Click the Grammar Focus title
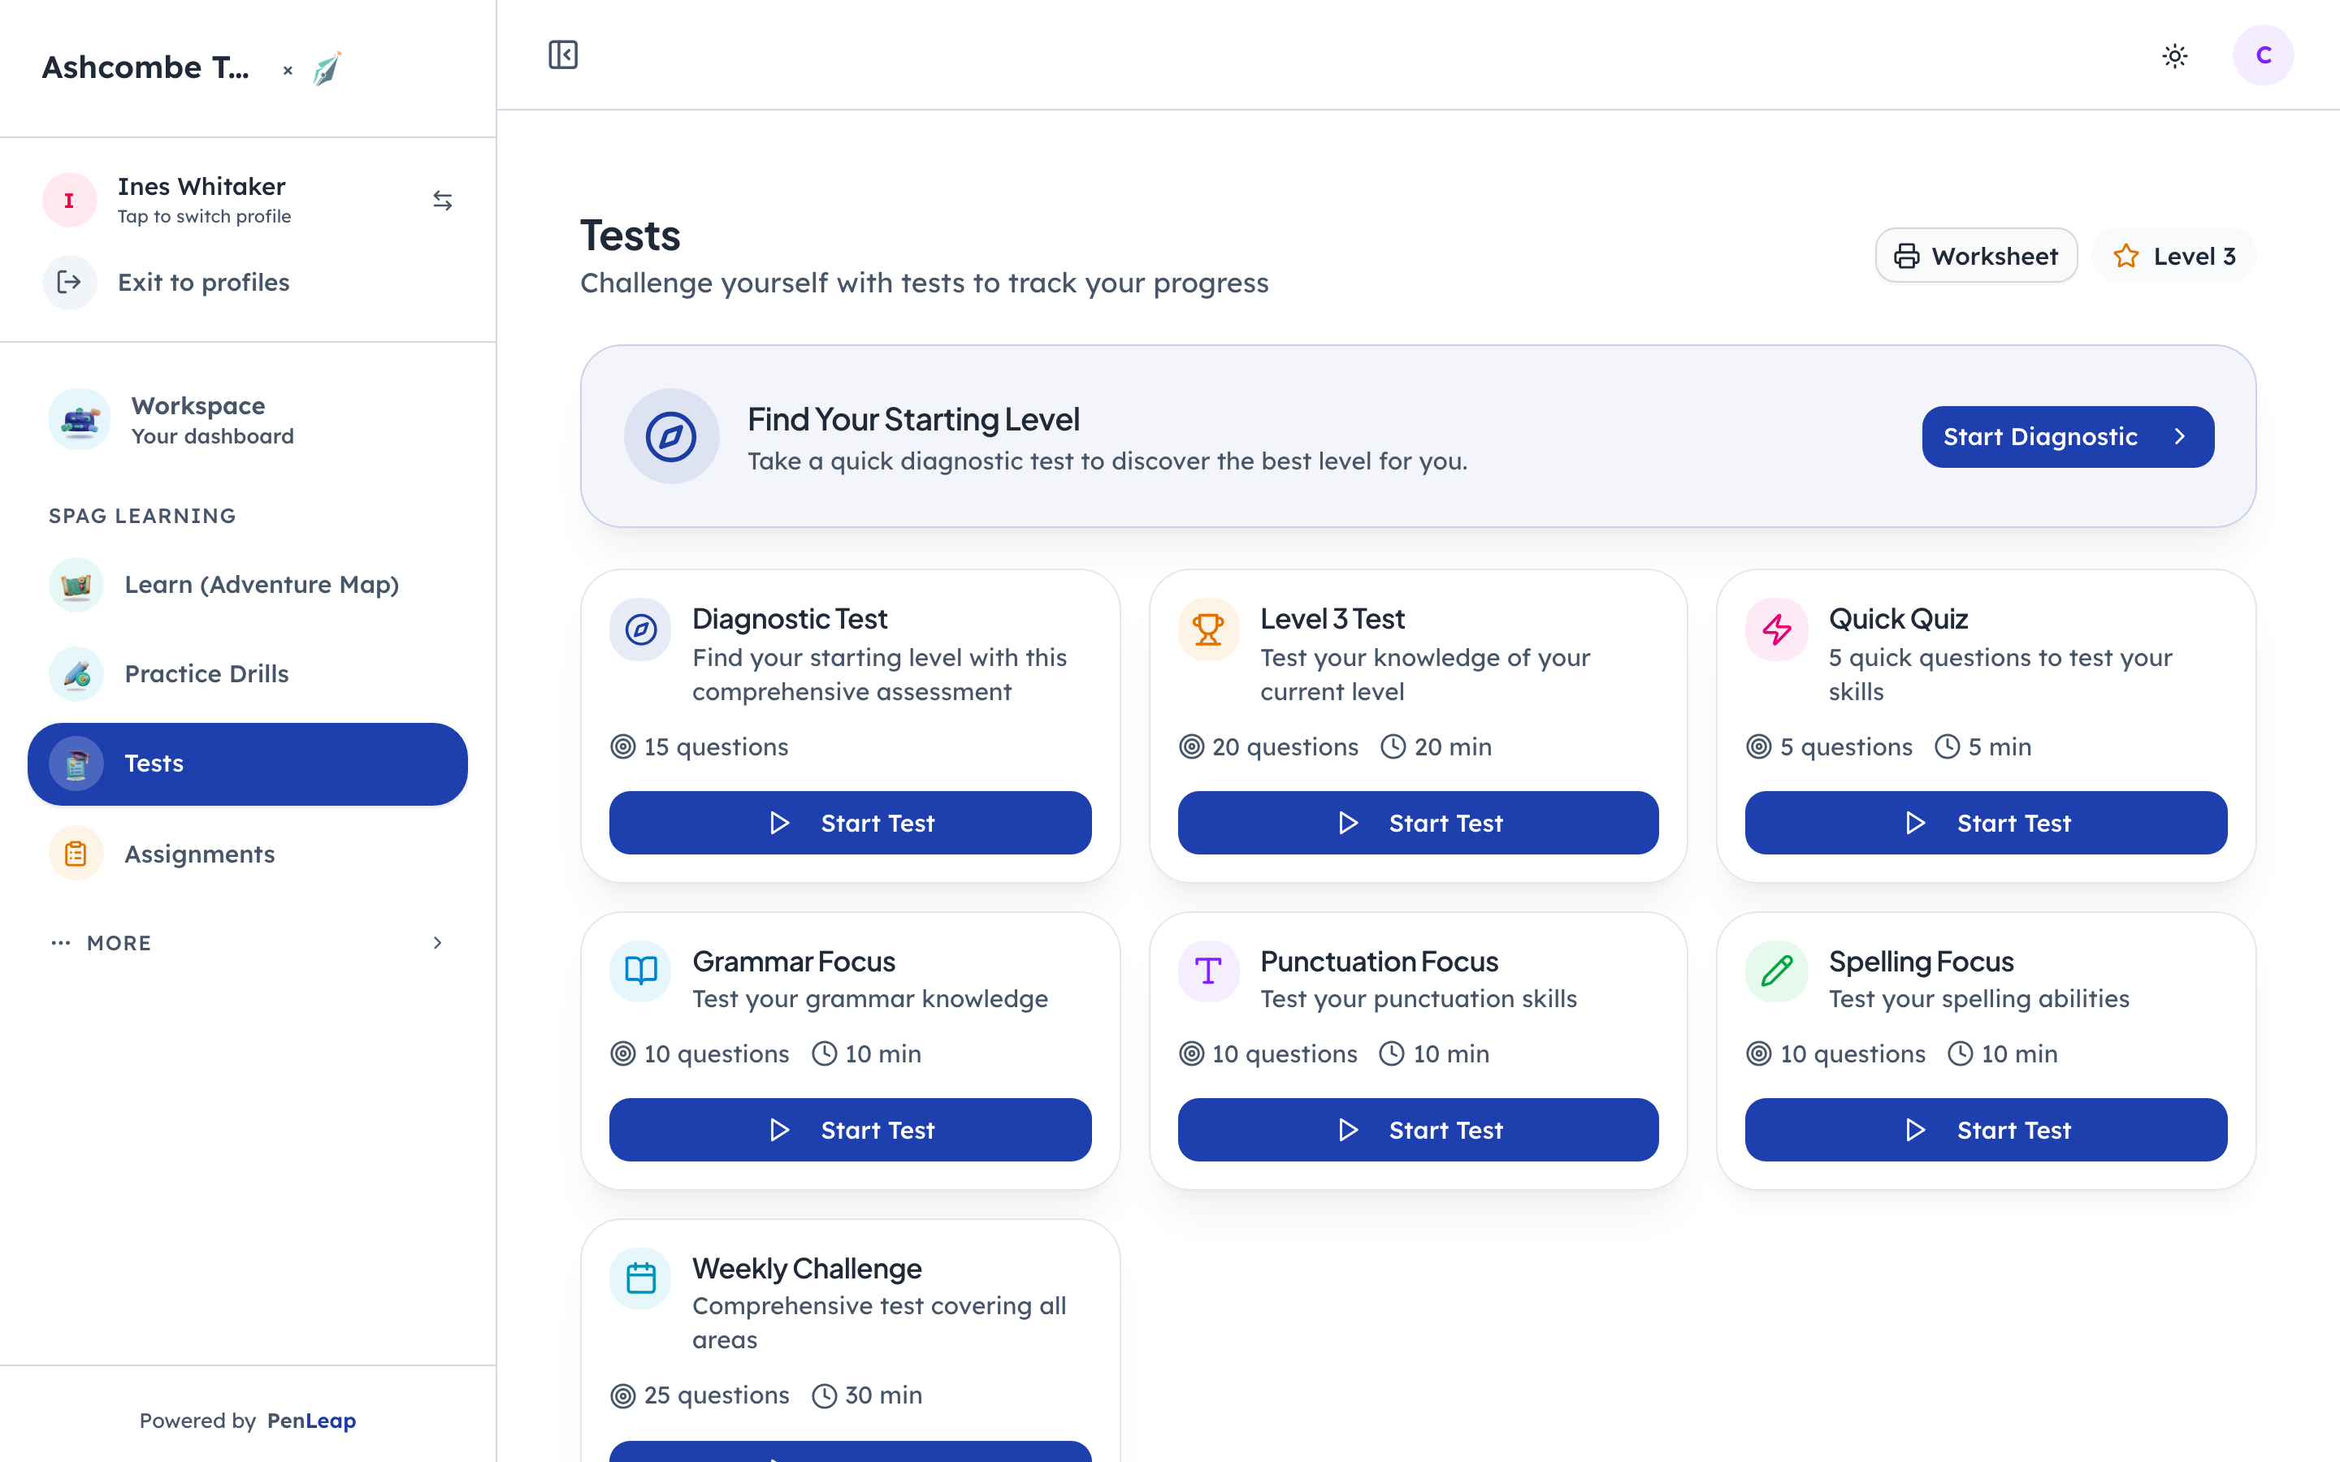 tap(794, 962)
